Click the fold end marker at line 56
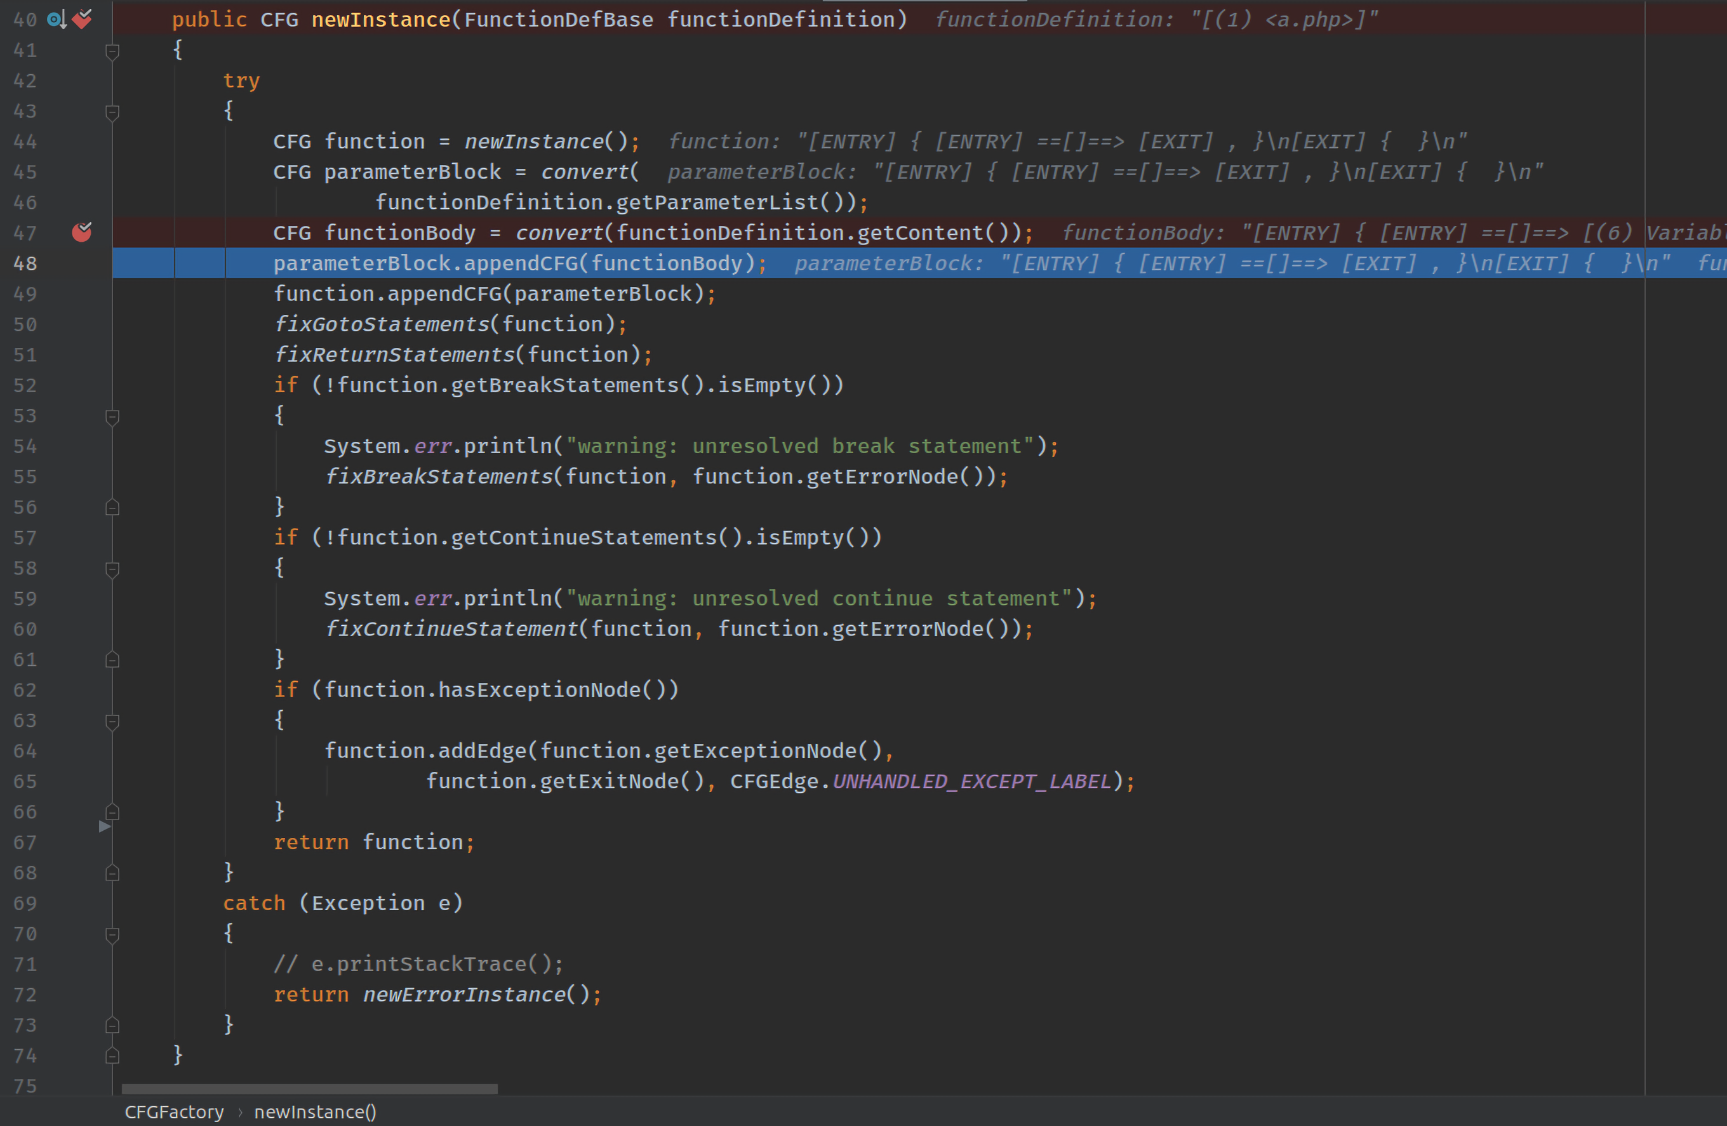 (x=112, y=507)
